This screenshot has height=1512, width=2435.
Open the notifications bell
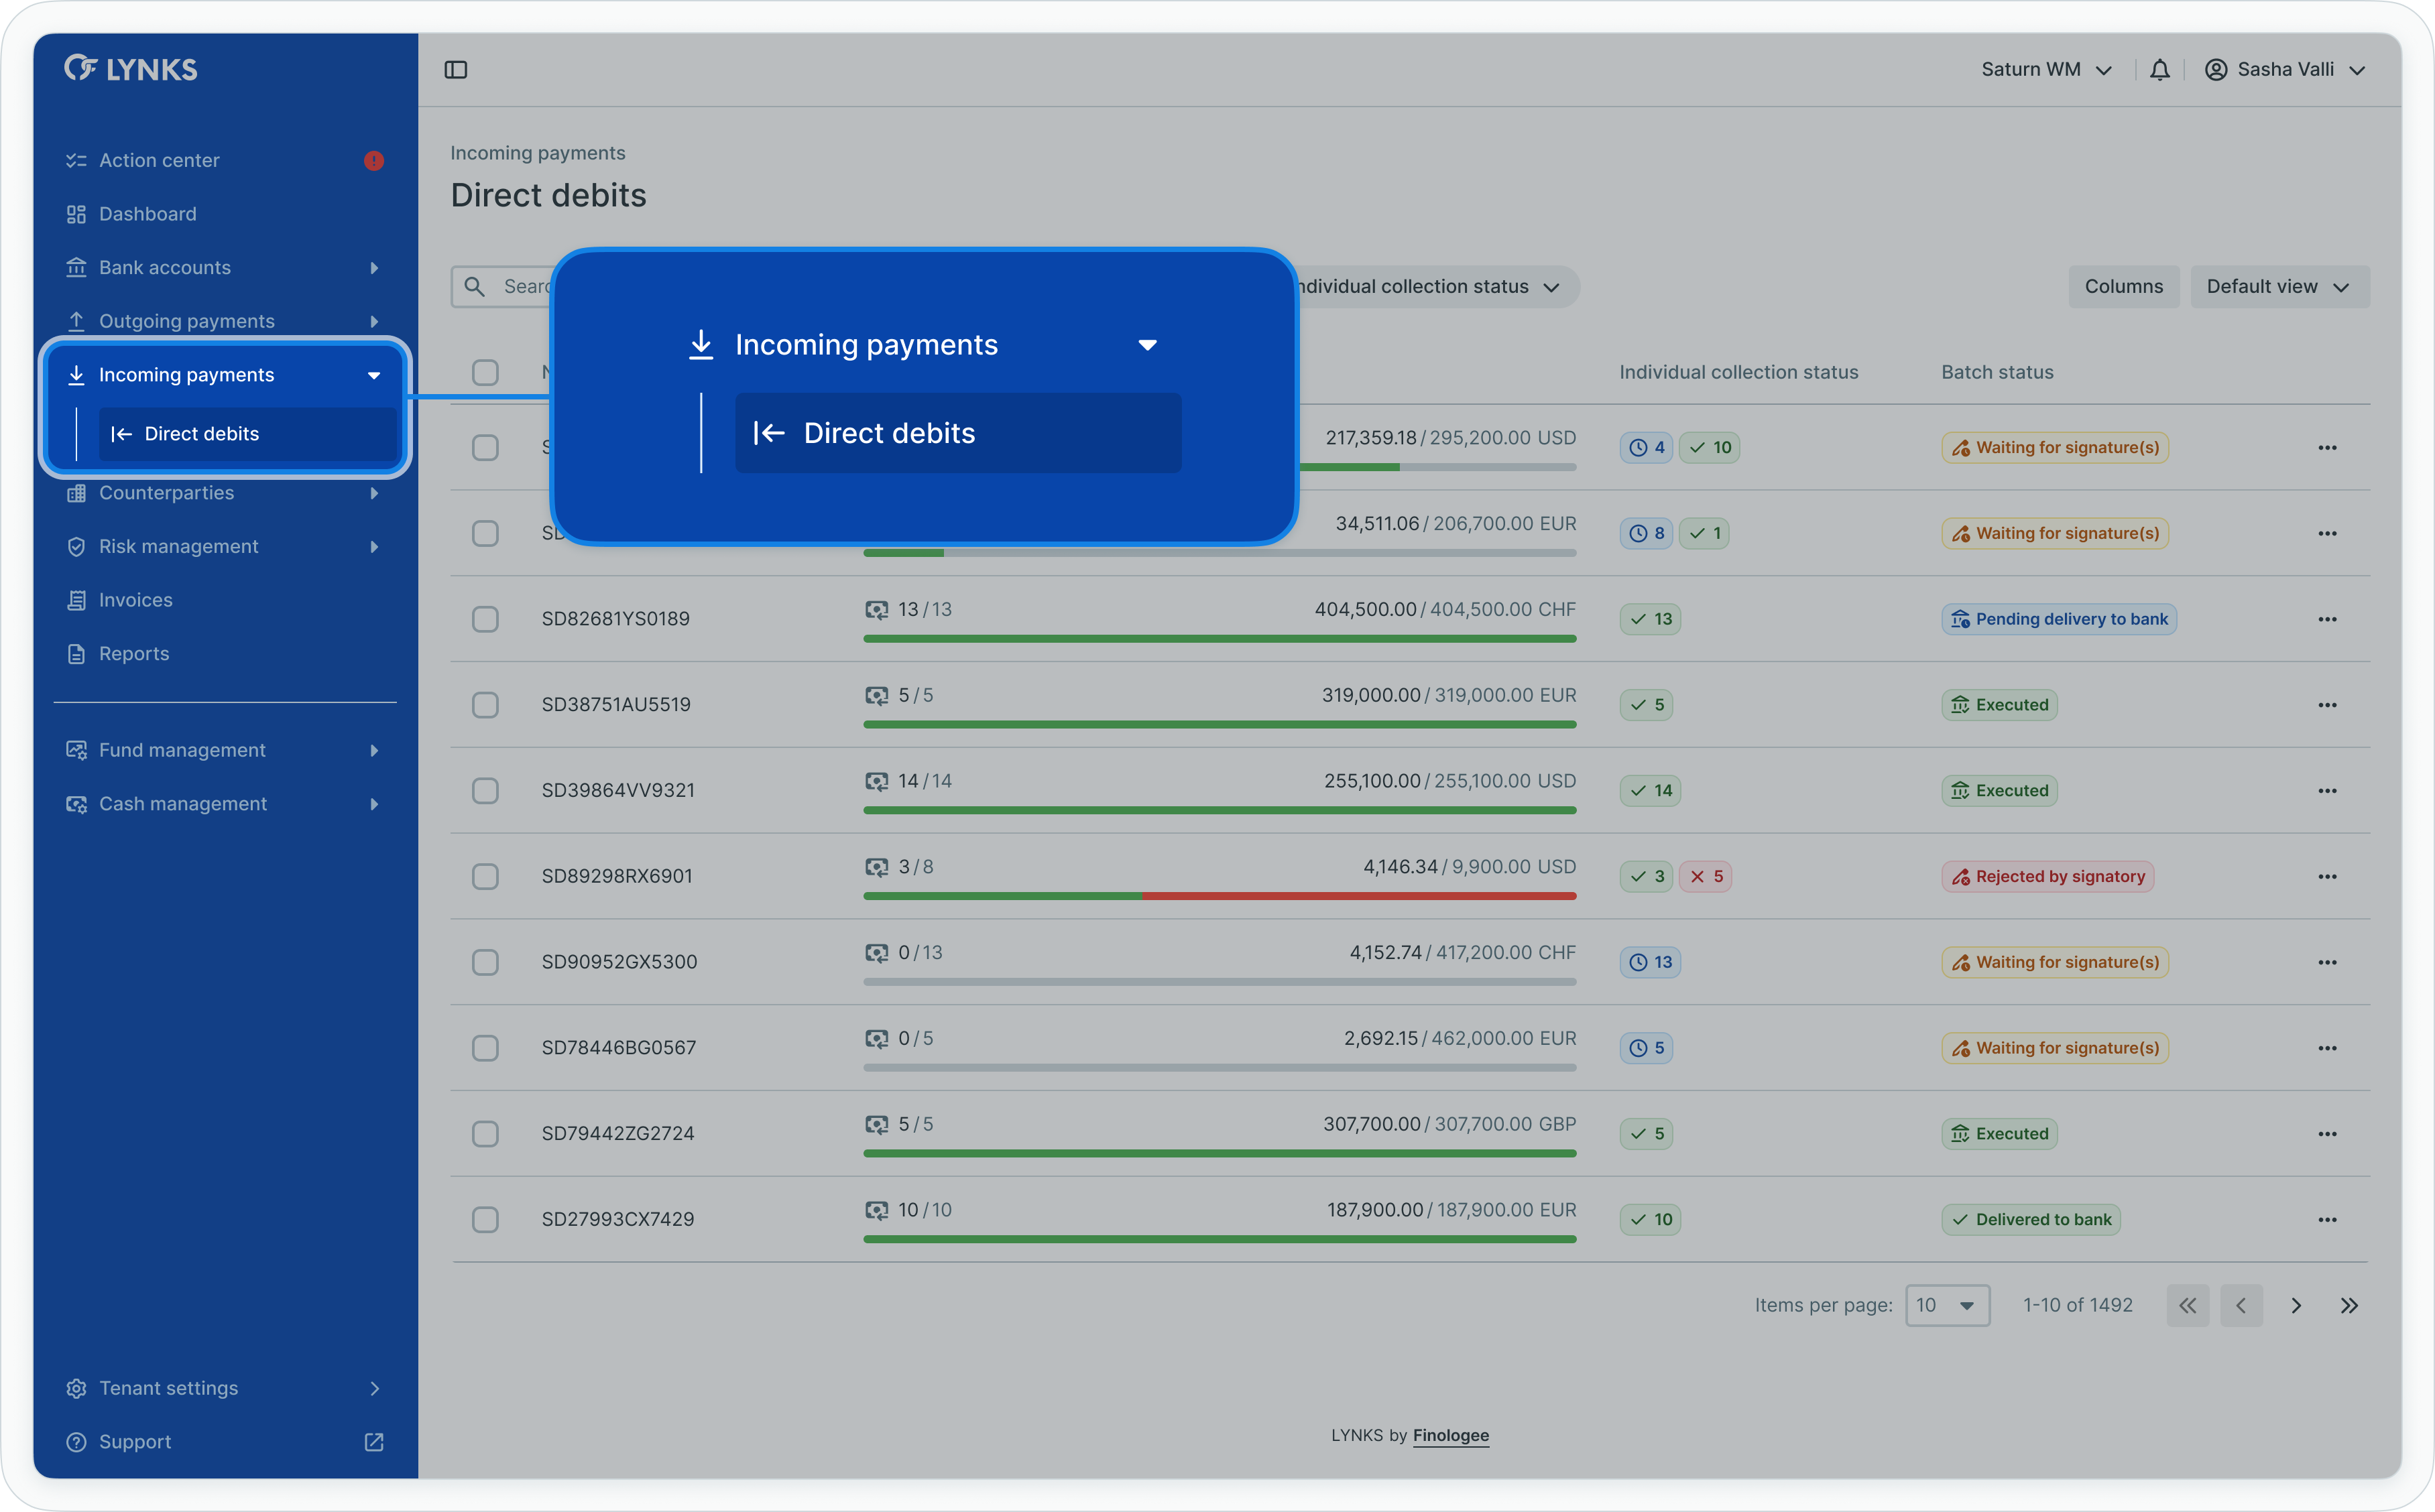(2159, 70)
